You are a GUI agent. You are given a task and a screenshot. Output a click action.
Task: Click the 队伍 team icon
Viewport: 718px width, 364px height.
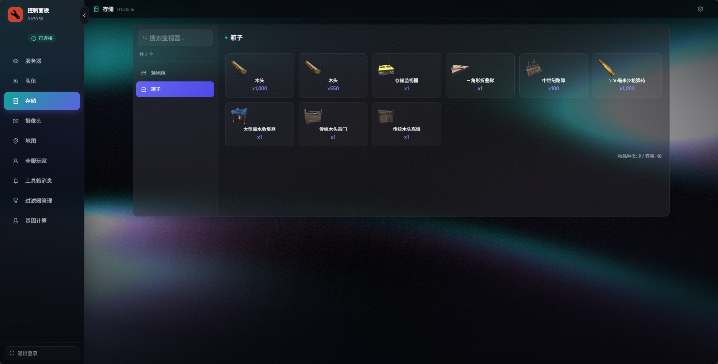click(16, 81)
